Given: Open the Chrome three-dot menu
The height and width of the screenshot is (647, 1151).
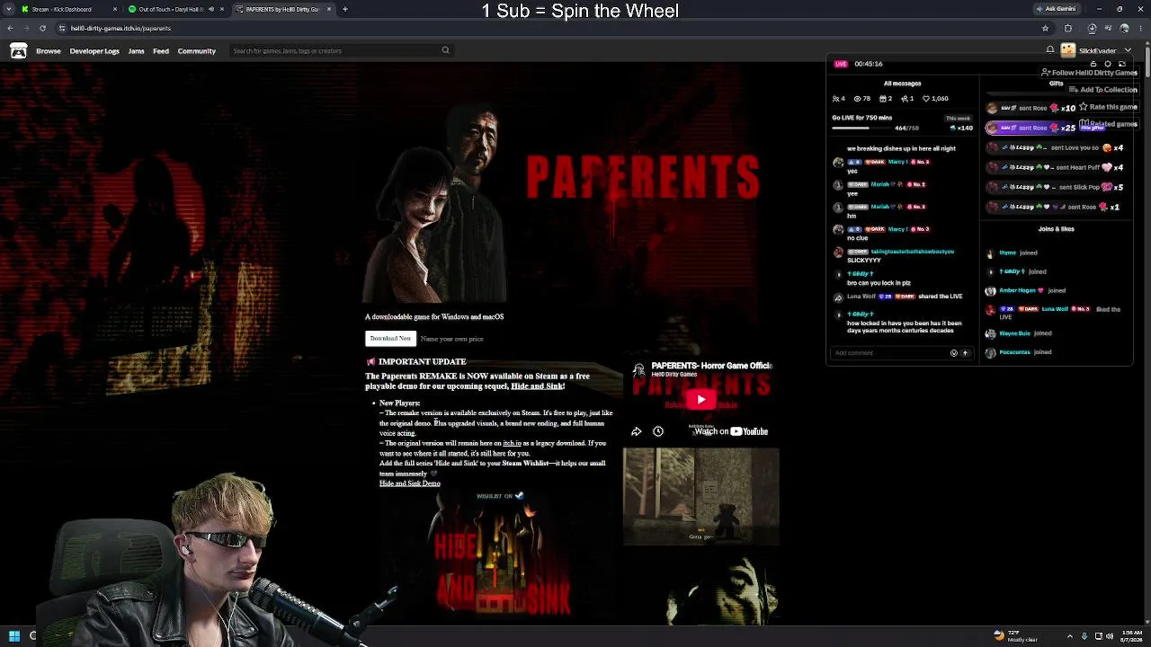Looking at the screenshot, I should click(1140, 28).
